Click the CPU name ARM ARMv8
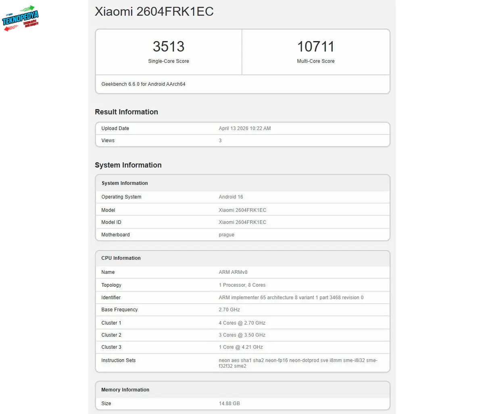Viewport: 484px width, 414px height. coord(233,272)
